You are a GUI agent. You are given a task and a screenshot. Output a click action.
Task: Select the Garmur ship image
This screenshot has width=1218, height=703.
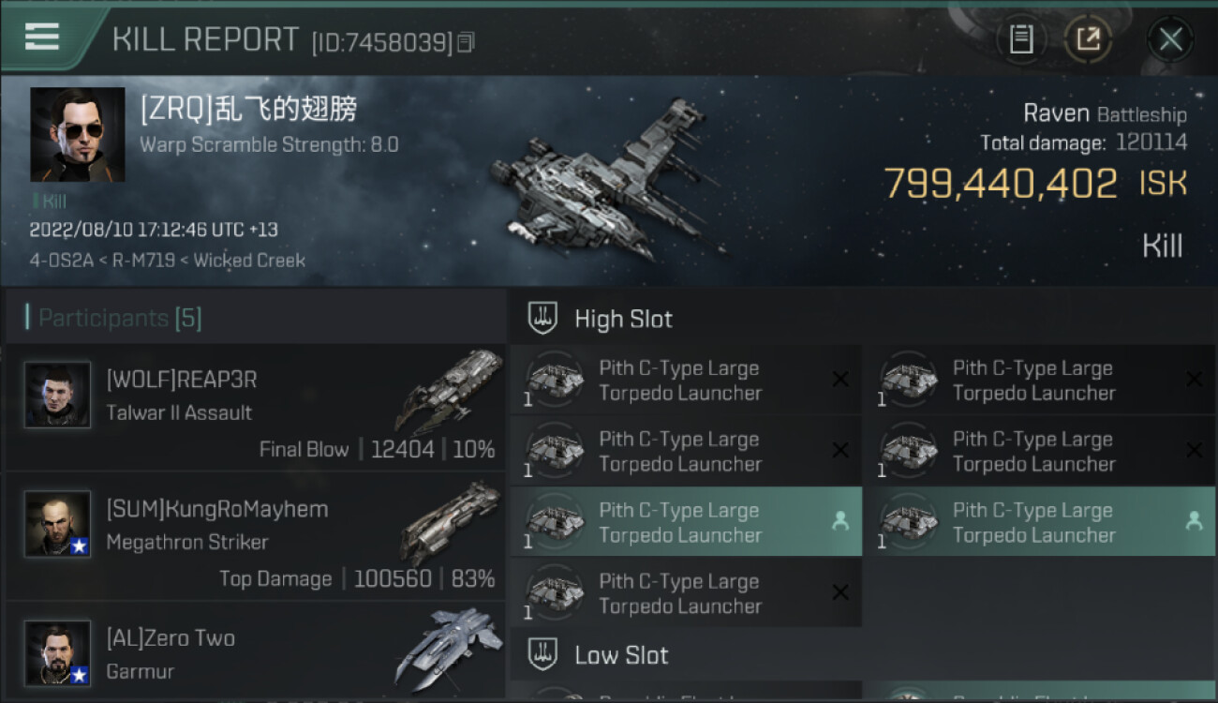(x=445, y=649)
